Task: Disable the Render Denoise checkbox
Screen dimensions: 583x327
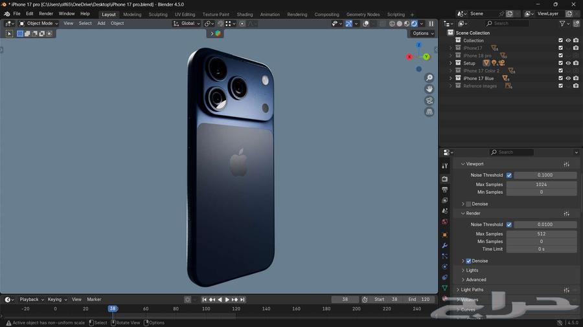Action: 468,261
